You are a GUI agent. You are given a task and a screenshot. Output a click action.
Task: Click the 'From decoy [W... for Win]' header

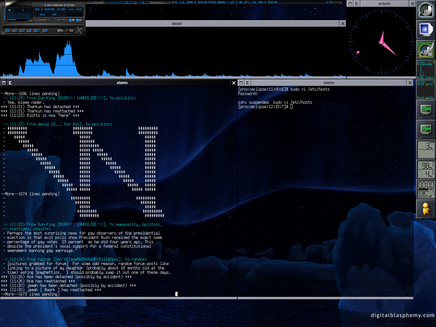point(58,124)
